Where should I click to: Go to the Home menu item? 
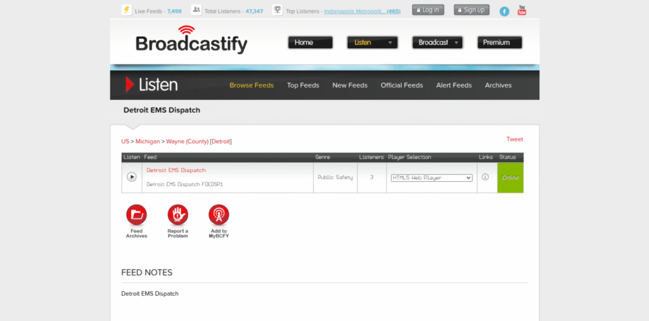tap(311, 42)
